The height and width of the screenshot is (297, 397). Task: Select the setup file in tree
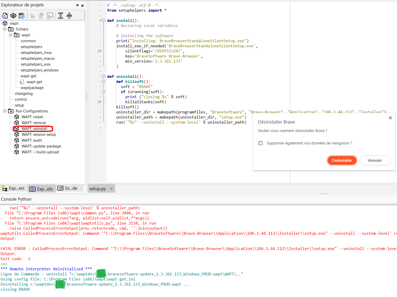(20, 105)
